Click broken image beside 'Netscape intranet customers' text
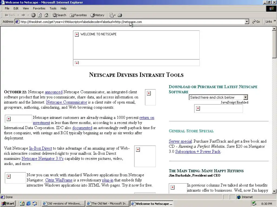 point(18,119)
